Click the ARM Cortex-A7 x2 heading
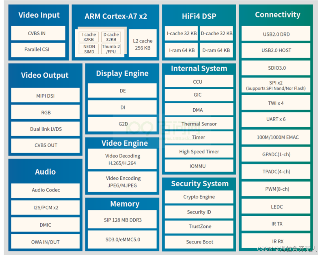Viewport: 322px width, 255px height. tap(116, 16)
